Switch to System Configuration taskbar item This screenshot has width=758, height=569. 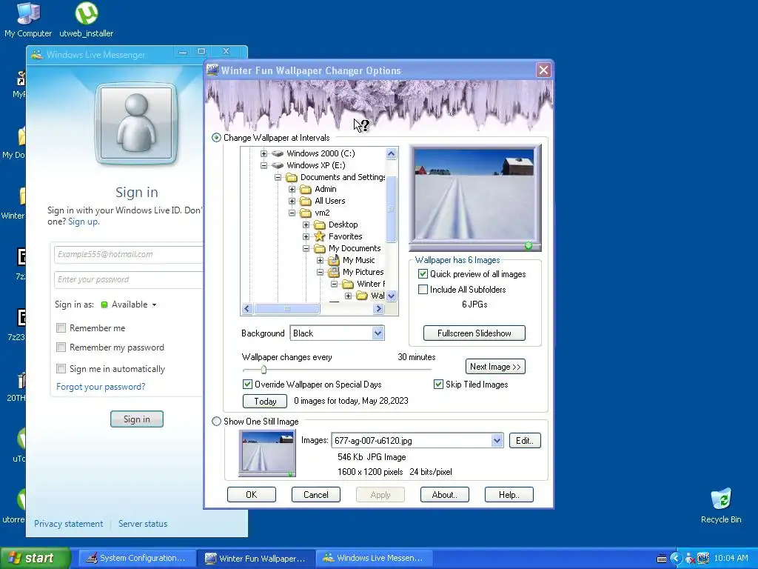[x=137, y=558]
